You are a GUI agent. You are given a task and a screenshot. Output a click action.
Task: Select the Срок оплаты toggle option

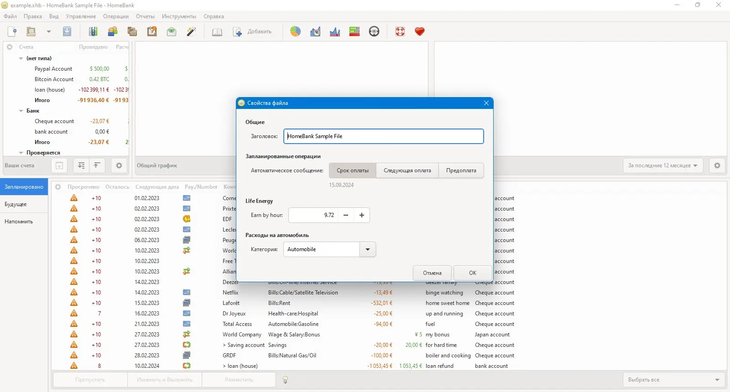coord(353,170)
